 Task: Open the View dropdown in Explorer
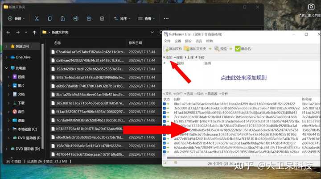[x=146, y=19]
